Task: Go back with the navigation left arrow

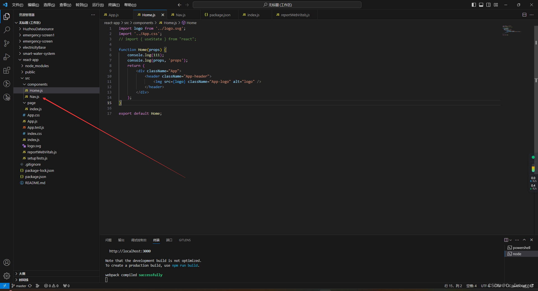Action: (180, 5)
